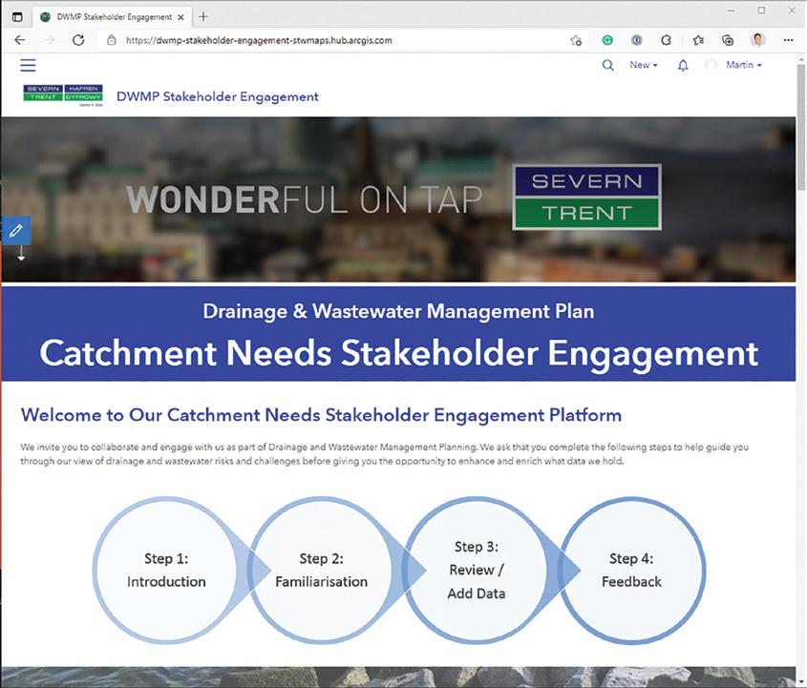Click Step 3: Review / Add Data circle

point(476,570)
